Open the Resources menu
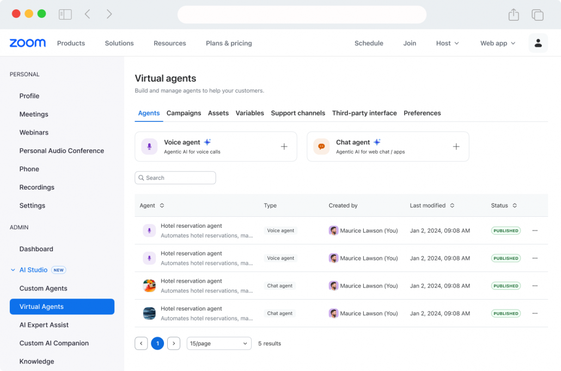 [x=170, y=43]
